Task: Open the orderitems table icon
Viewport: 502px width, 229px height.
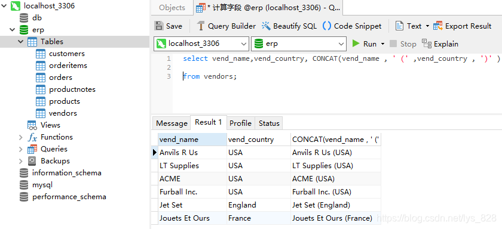Action: (x=41, y=66)
